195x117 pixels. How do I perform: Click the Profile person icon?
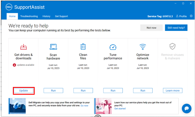click(x=177, y=16)
